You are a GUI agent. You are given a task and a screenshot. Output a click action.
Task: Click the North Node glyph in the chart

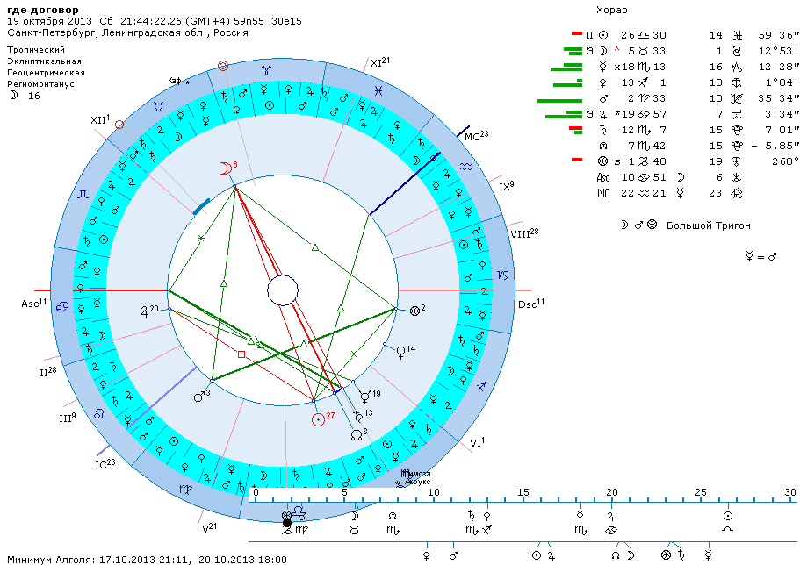(x=354, y=433)
